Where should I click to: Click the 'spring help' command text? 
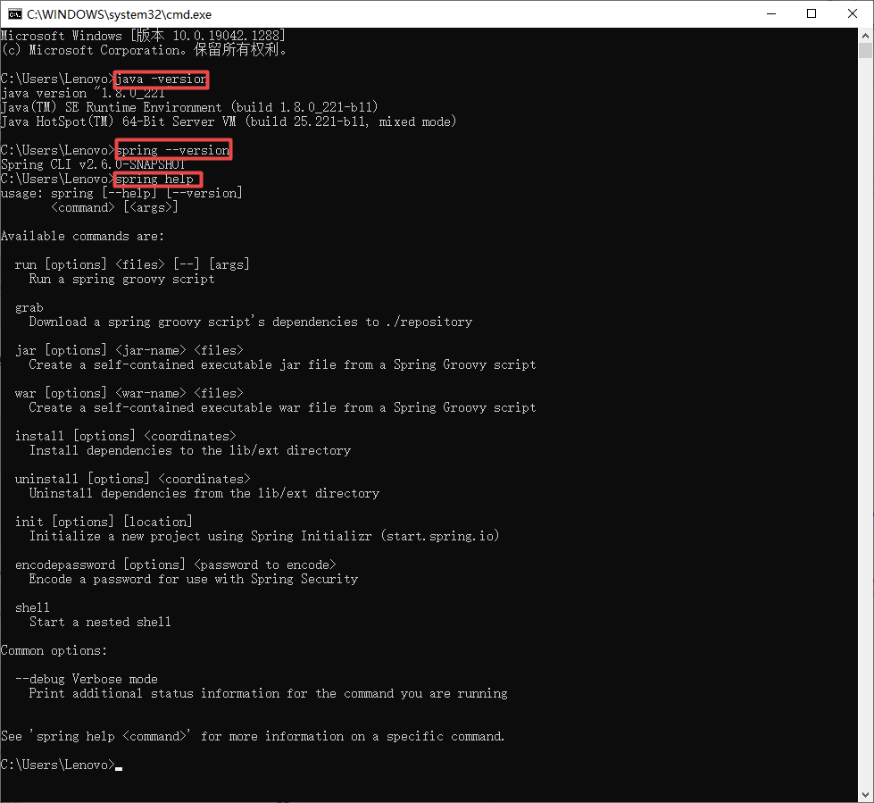pyautogui.click(x=155, y=179)
